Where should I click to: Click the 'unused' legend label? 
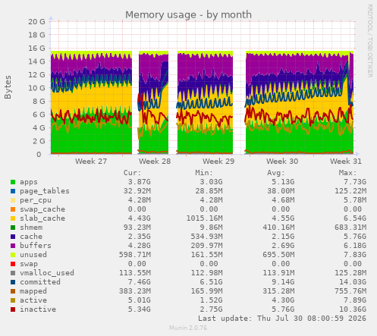33,255
